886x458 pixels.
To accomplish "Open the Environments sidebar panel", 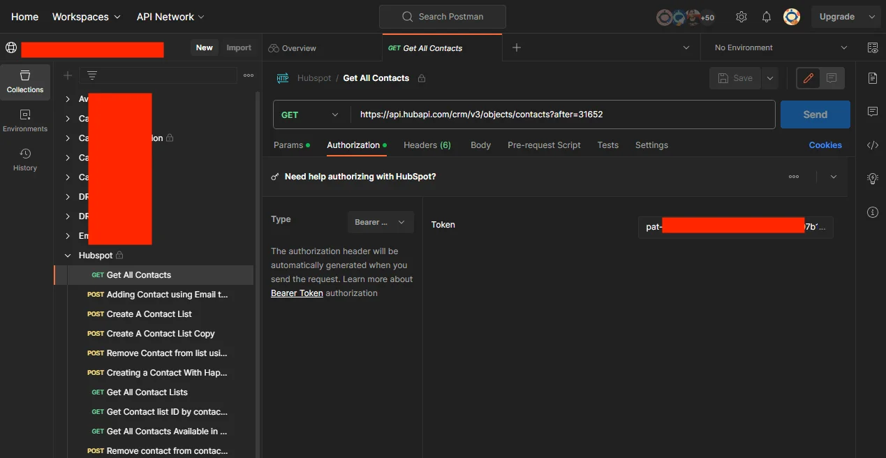I will coord(25,121).
